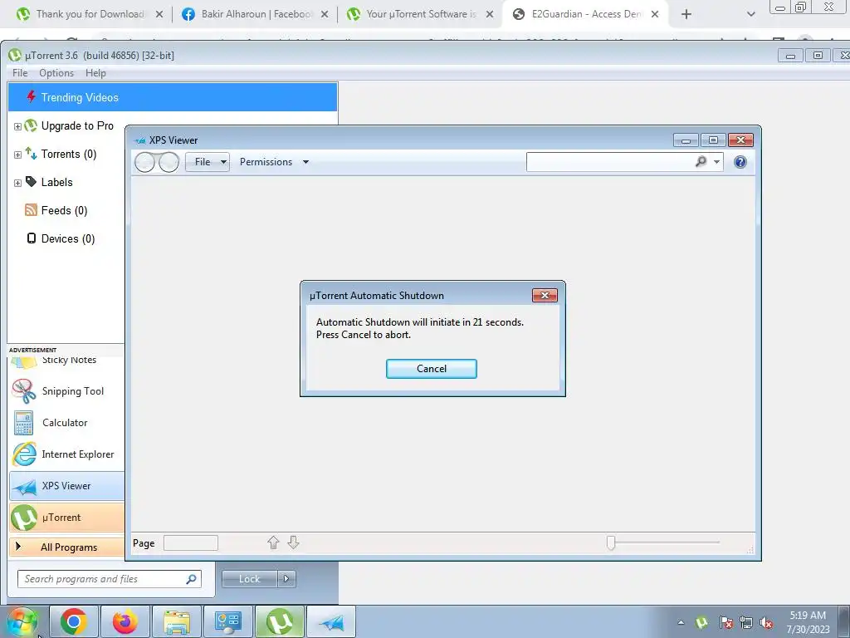The image size is (850, 638).
Task: Select Devices (0) in sidebar
Action: tap(68, 238)
